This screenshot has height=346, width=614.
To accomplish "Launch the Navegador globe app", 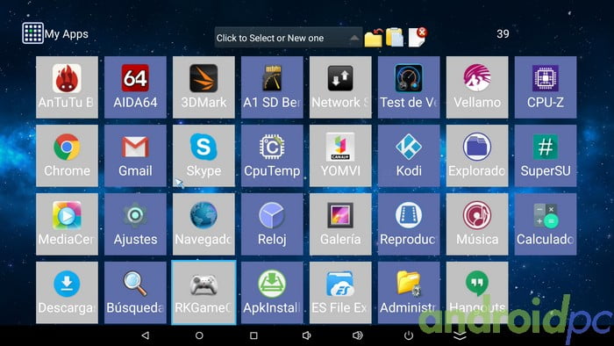I will coord(203,224).
